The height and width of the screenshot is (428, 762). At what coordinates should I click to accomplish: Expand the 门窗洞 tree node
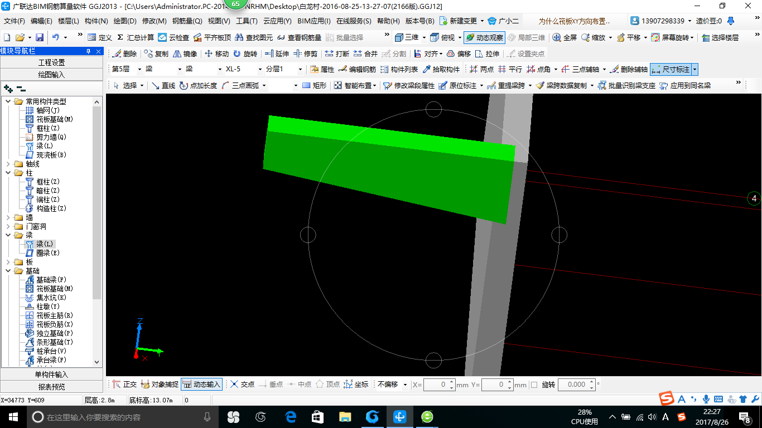8,226
